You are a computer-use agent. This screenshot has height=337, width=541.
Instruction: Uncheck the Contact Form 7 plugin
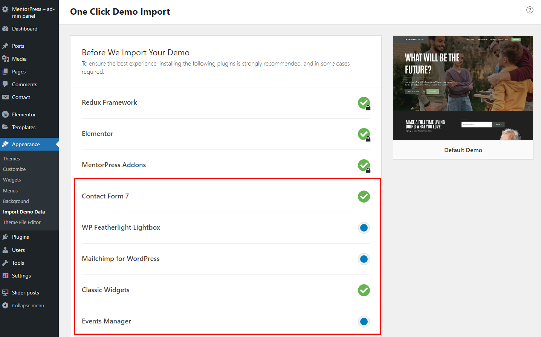point(364,197)
